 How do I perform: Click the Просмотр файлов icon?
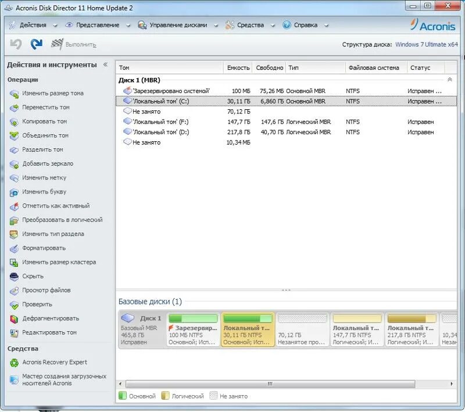coord(14,291)
